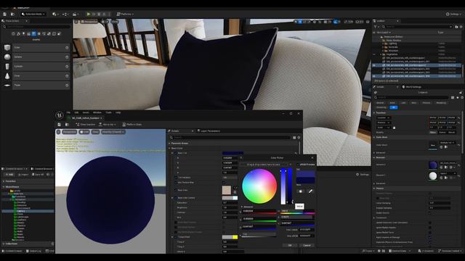This screenshot has height=261, width=465.
Task: Expand the Vegetation folder in Outliner
Action: 381,54
